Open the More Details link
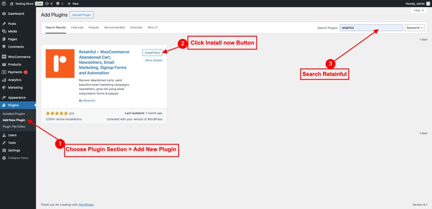This screenshot has width=432, height=209. click(154, 61)
